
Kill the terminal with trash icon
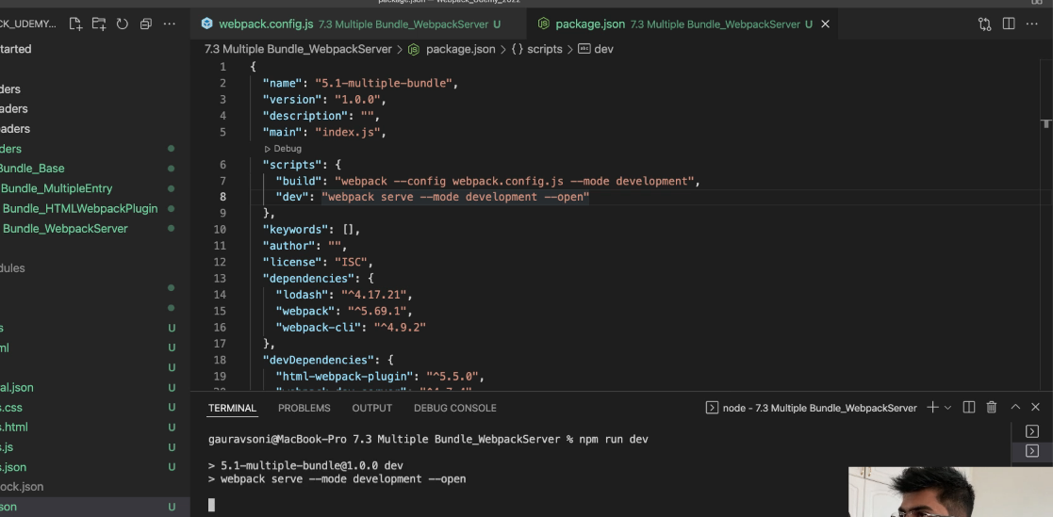point(991,407)
